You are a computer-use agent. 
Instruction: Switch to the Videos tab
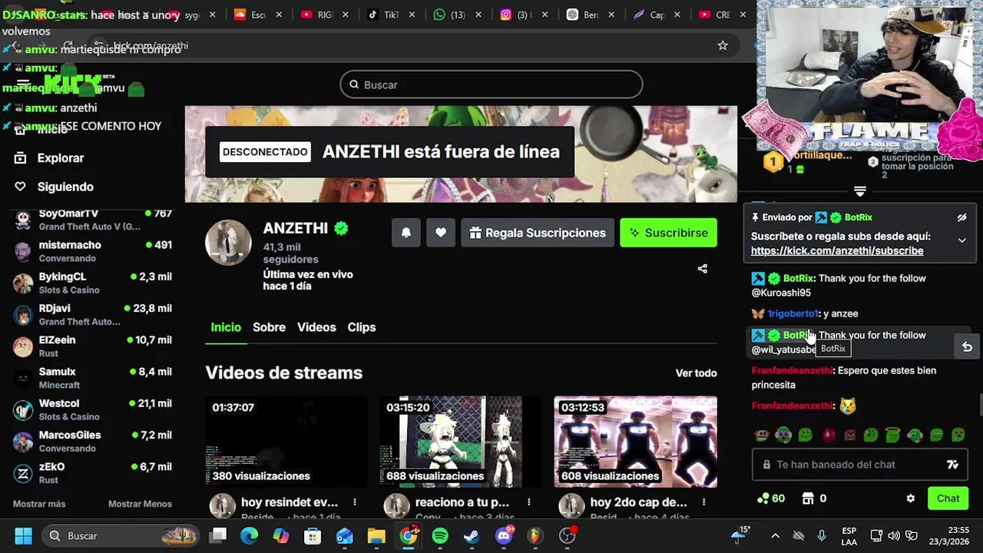(316, 327)
